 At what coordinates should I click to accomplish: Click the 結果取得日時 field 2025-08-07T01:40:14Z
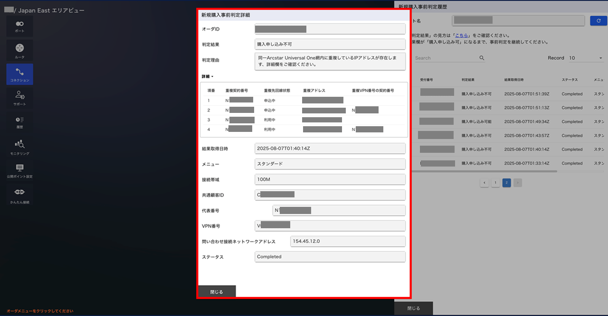tap(330, 148)
